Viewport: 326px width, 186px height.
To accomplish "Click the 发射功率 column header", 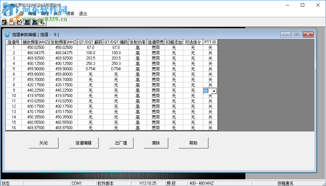I will coord(138,42).
